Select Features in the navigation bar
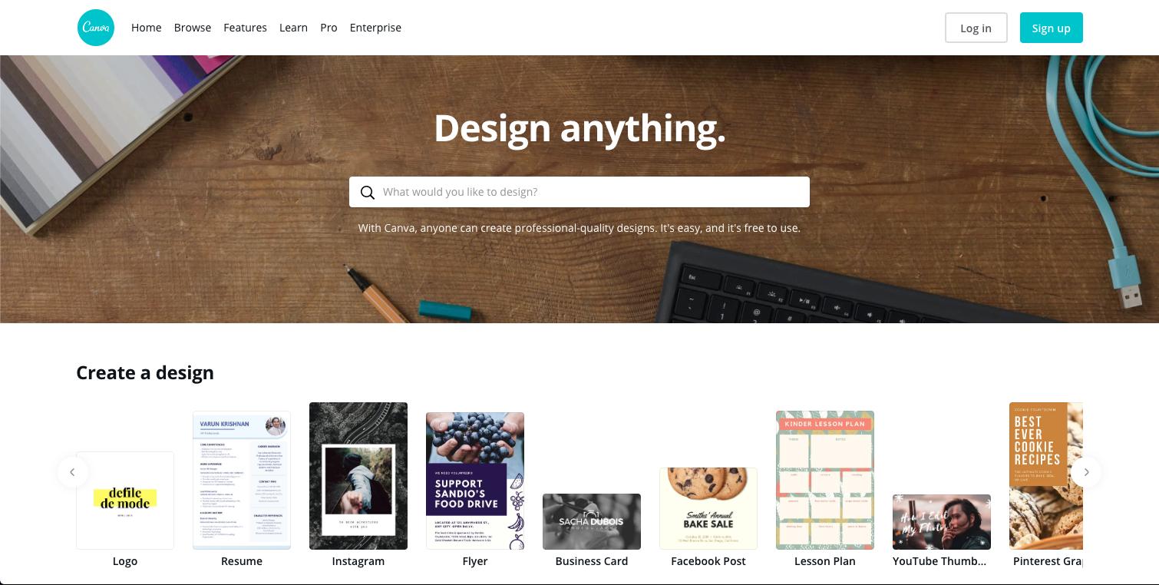The height and width of the screenshot is (585, 1159). tap(245, 28)
